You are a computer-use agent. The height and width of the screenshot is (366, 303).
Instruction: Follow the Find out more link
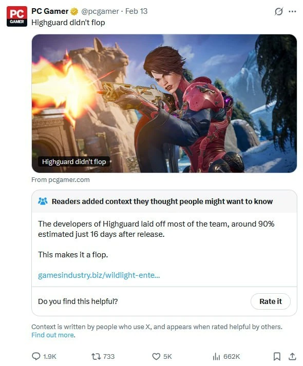53,335
